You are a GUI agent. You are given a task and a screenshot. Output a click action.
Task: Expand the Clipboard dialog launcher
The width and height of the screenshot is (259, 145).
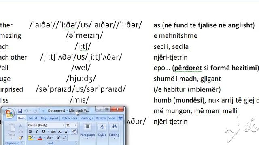pos(23,143)
